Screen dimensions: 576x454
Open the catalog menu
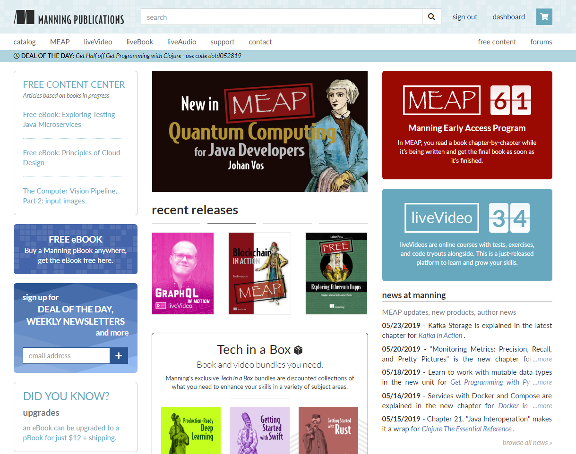(x=25, y=42)
